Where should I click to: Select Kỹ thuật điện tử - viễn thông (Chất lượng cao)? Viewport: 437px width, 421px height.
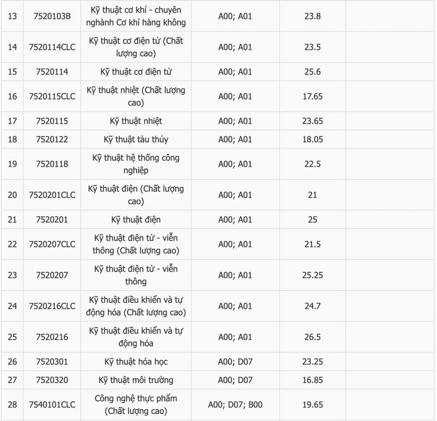tap(136, 244)
